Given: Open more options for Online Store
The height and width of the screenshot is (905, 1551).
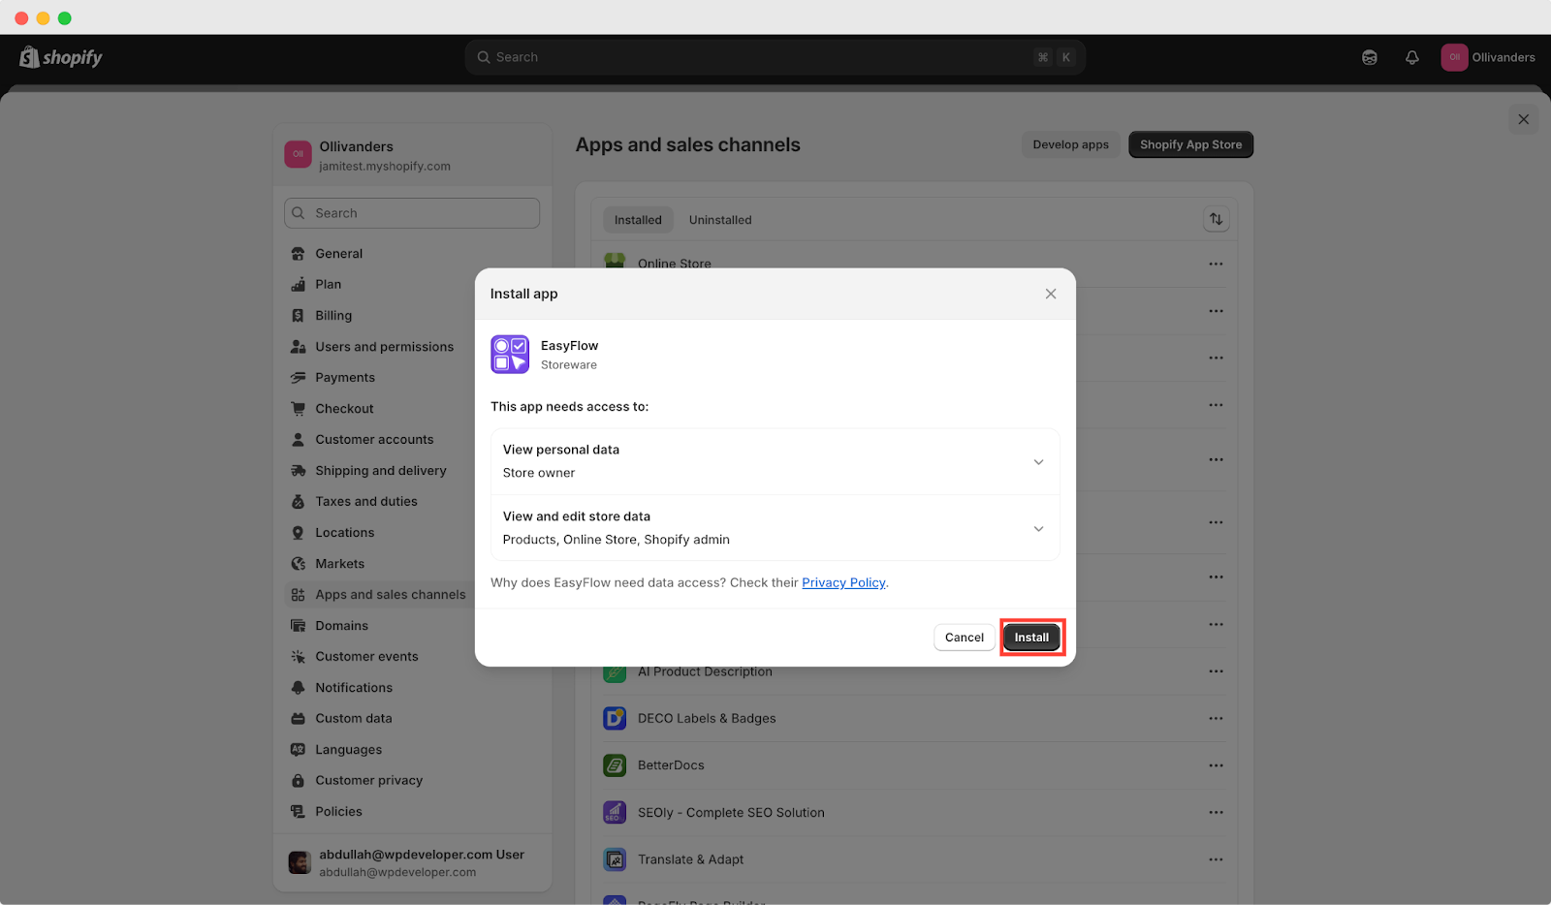Looking at the screenshot, I should pos(1216,264).
